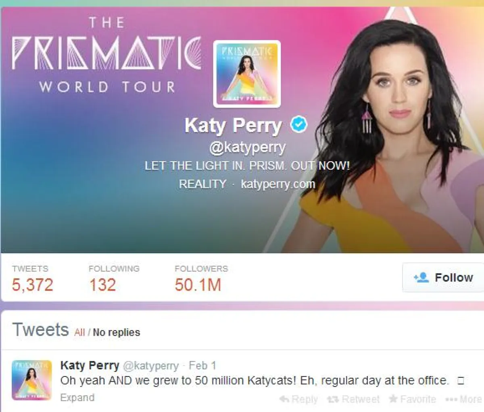484x412 pixels.
Task: View the 5,372 tweets count
Action: [x=32, y=279]
